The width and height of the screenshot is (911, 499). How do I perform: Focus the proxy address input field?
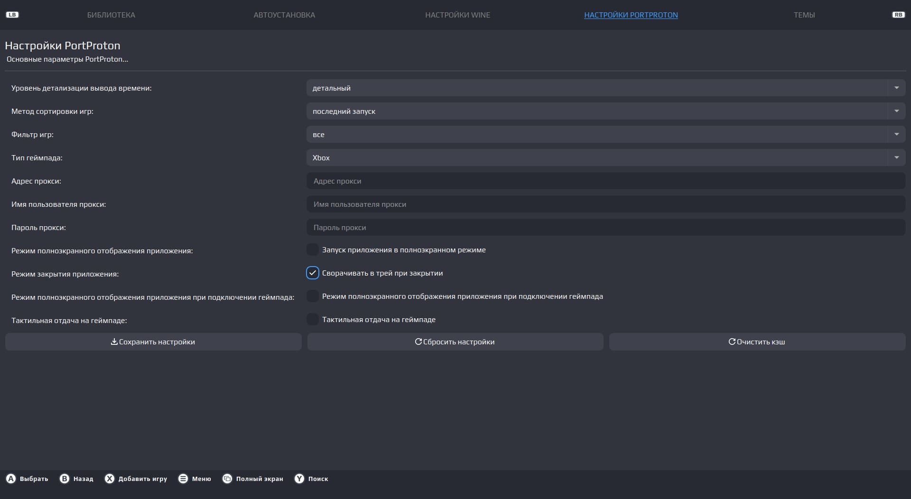605,181
